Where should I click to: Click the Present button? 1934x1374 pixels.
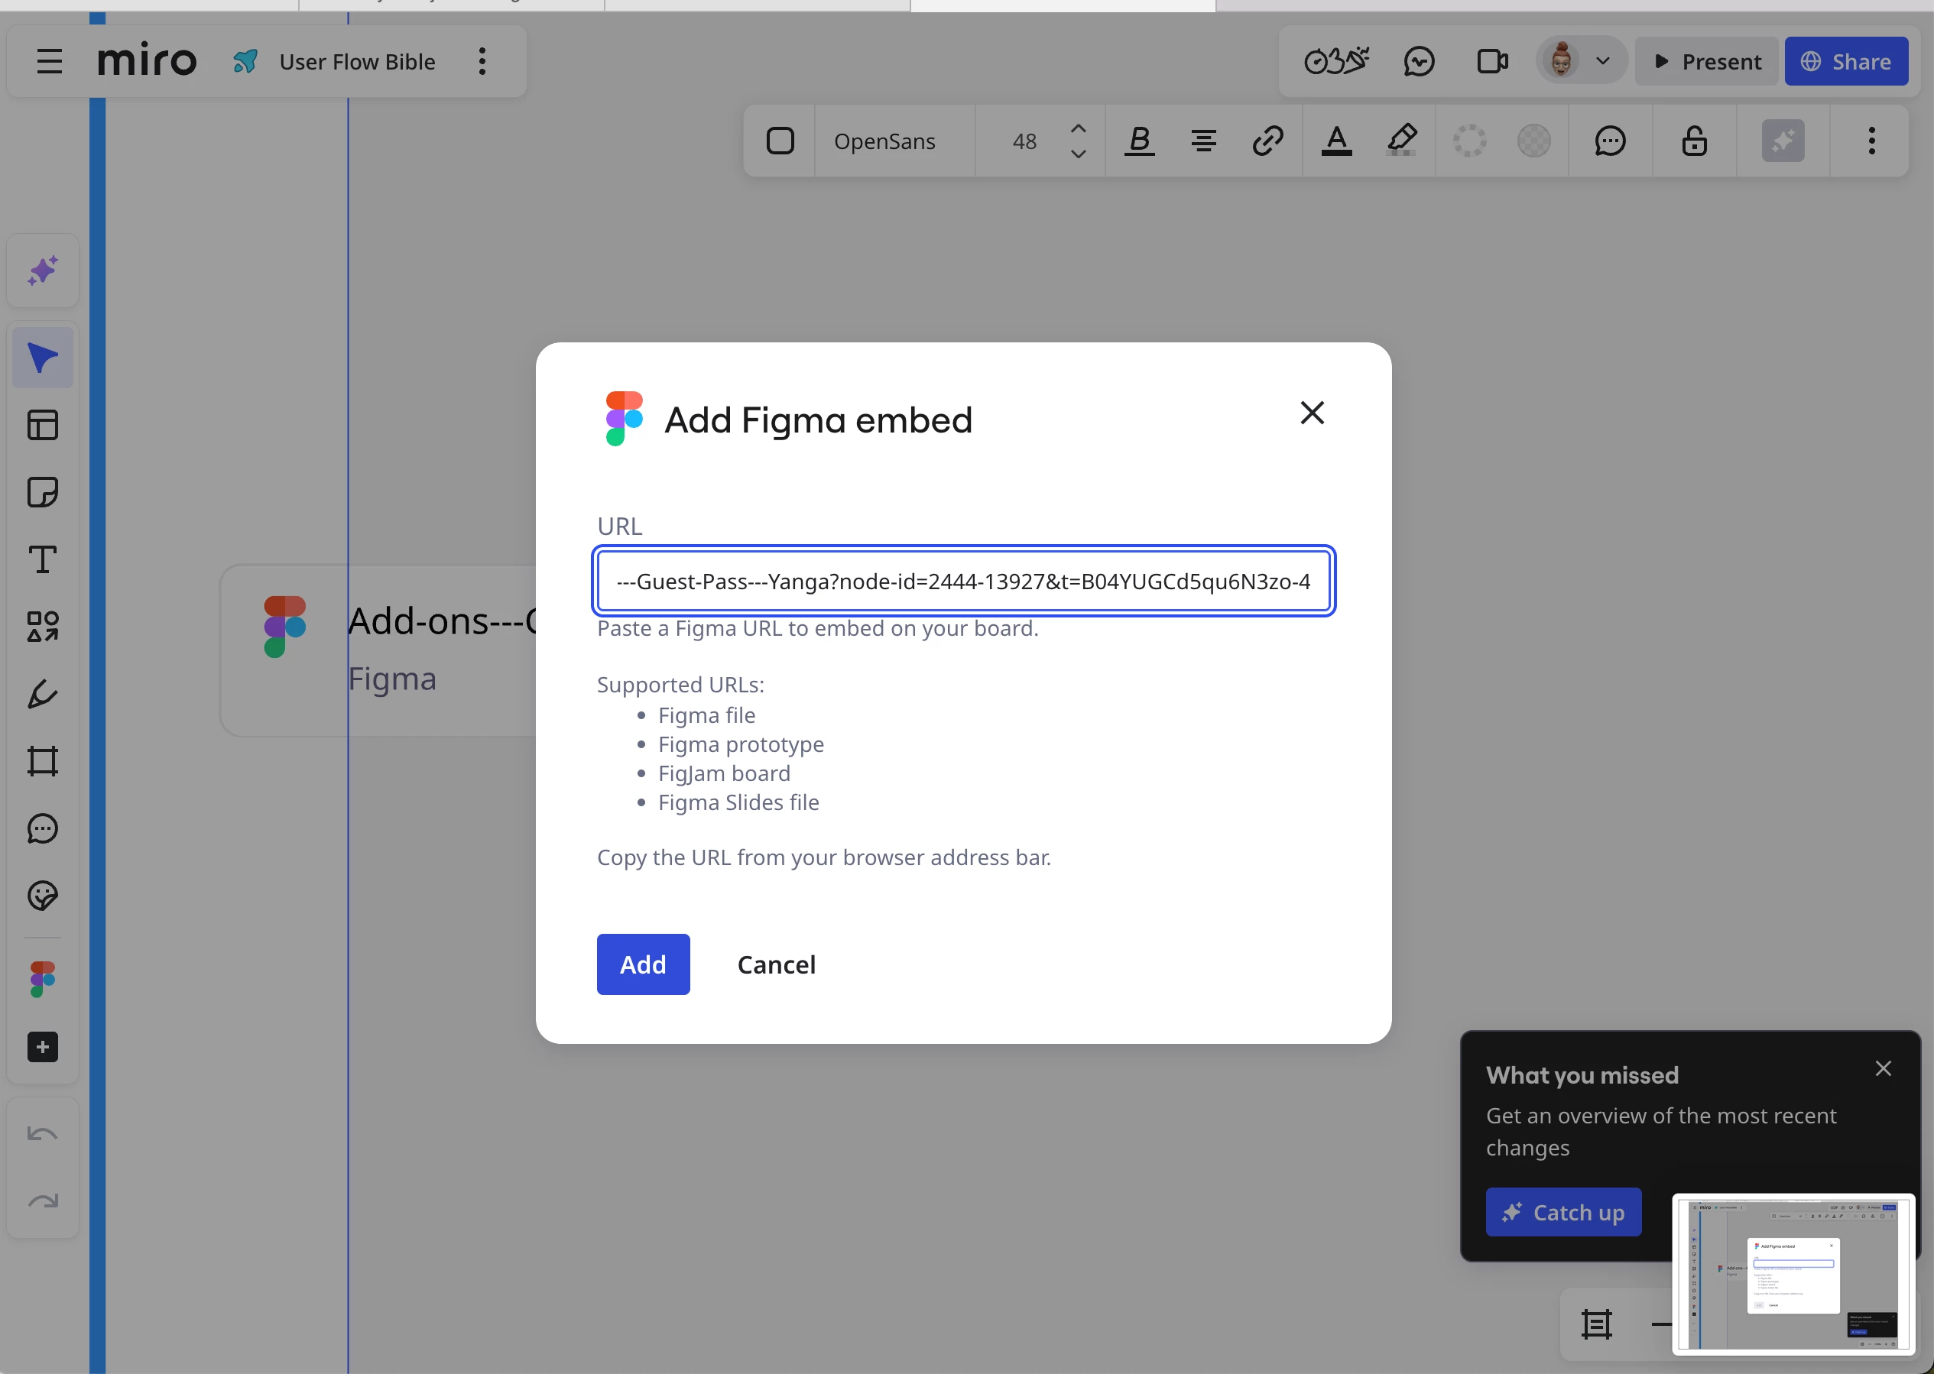pos(1707,62)
